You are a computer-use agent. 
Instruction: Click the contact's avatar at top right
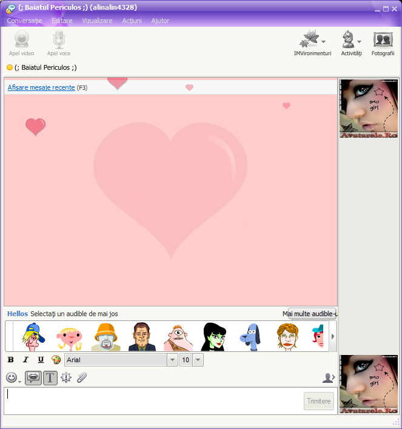(x=369, y=109)
